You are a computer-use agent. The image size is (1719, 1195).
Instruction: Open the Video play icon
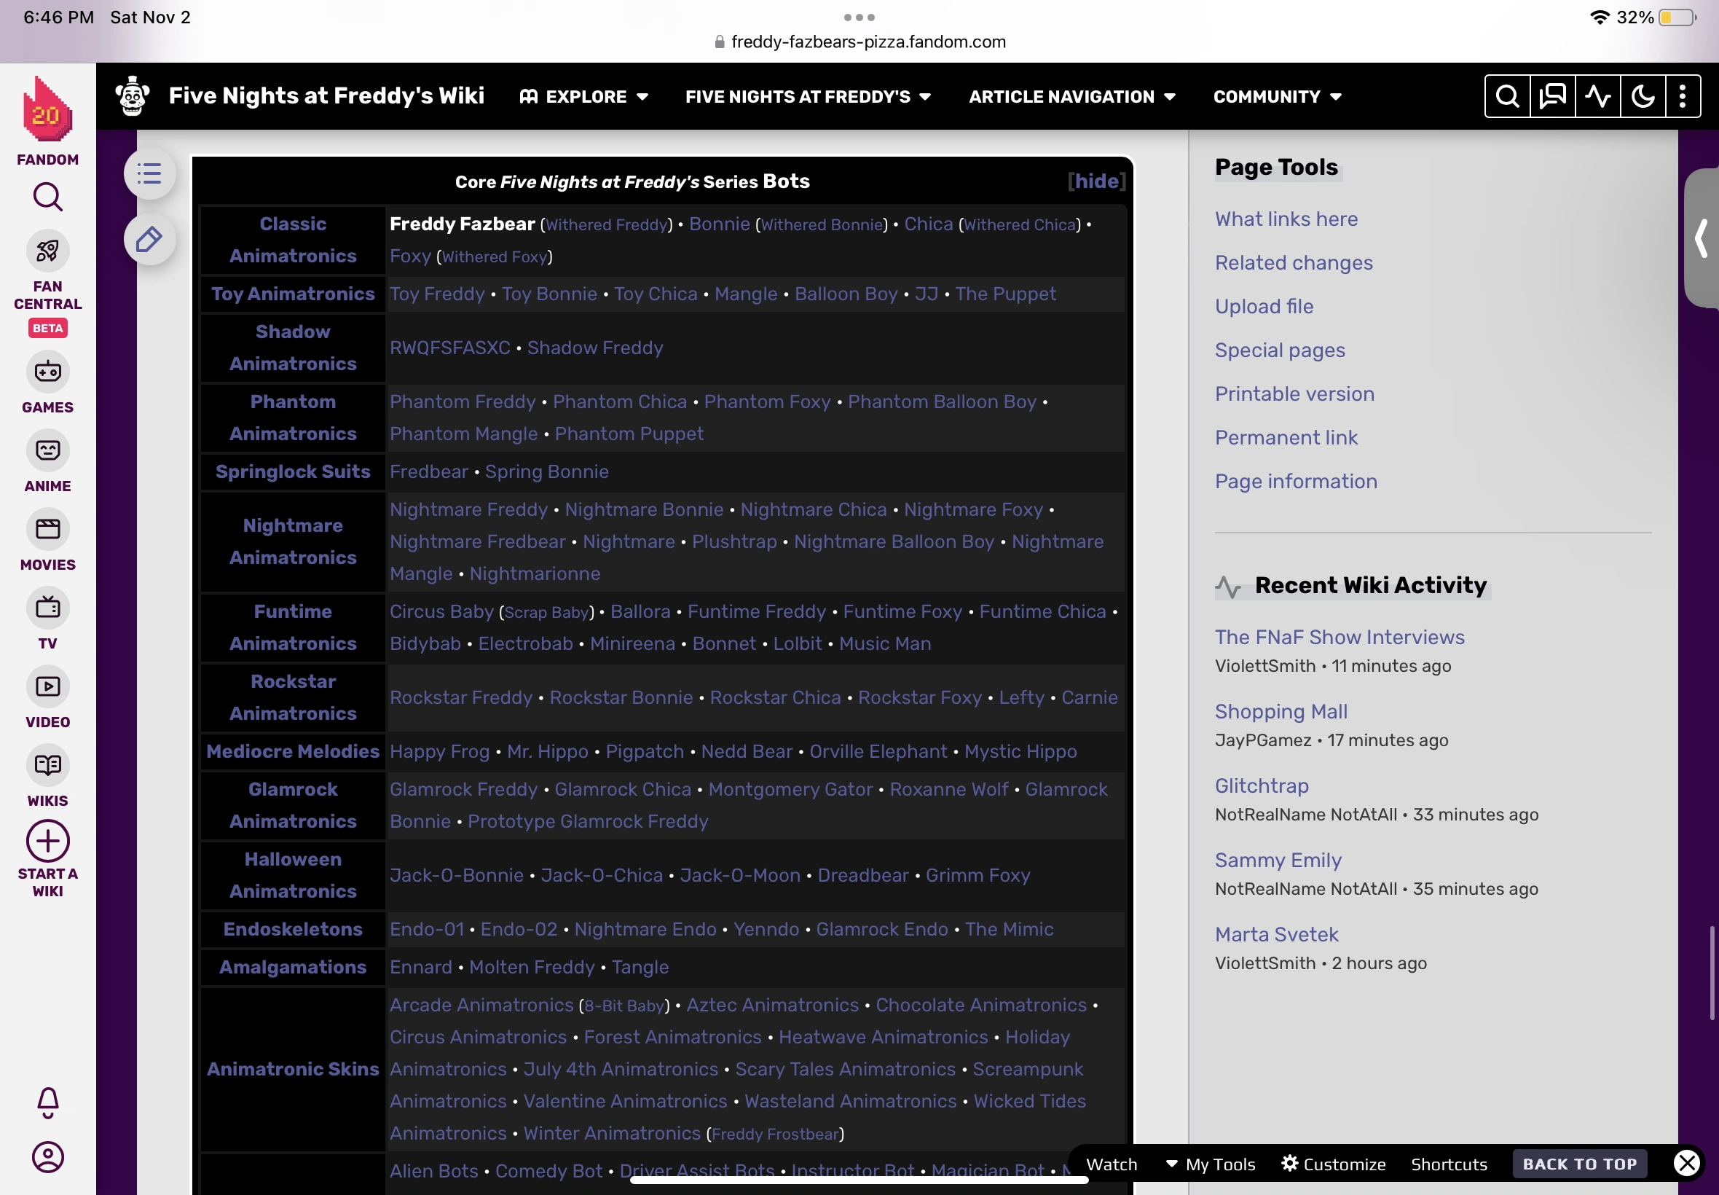(x=47, y=686)
